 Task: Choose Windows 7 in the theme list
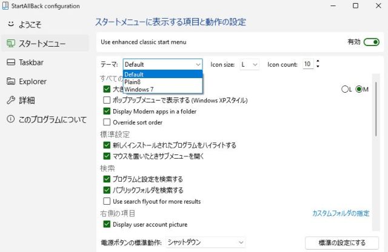pos(163,89)
